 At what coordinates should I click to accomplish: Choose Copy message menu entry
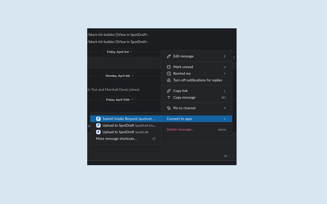197,97
